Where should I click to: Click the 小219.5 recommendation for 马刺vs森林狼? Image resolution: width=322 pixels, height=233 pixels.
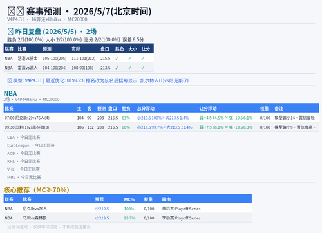(x=102, y=218)
